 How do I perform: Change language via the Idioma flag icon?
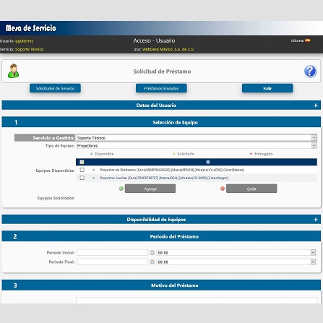(308, 40)
